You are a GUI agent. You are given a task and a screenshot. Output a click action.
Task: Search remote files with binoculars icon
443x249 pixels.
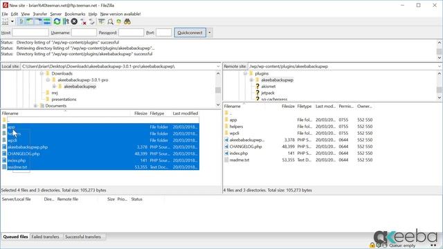(x=127, y=21)
